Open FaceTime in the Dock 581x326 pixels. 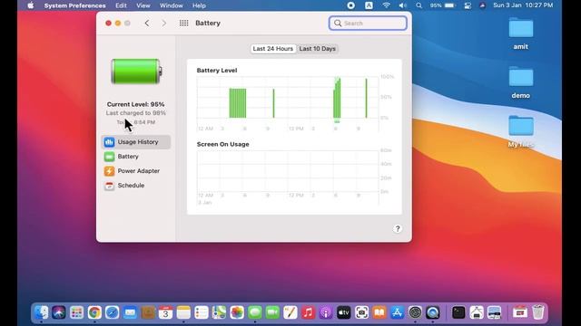tap(272, 312)
